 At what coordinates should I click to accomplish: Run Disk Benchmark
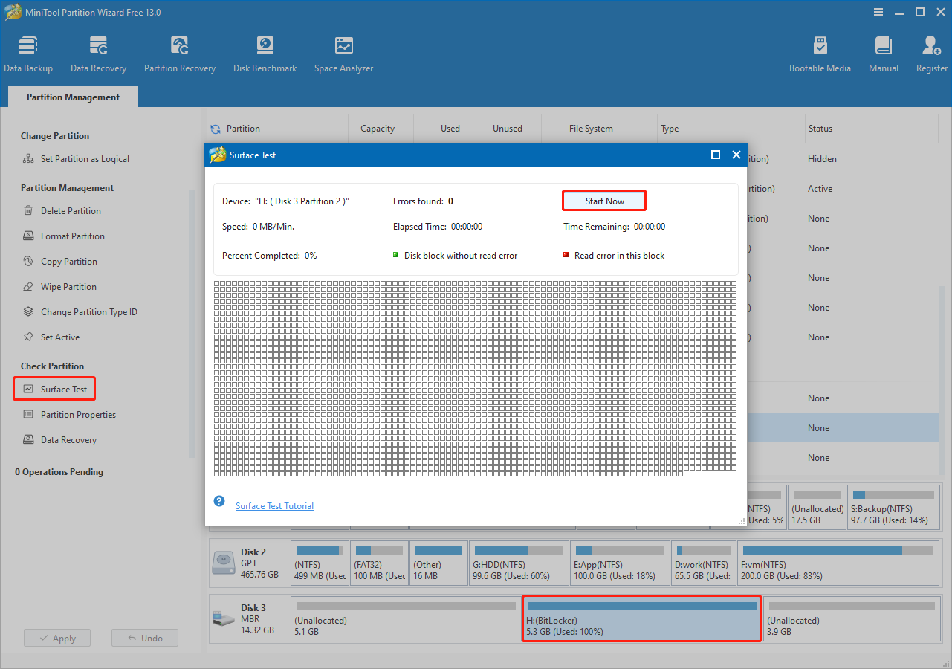click(x=265, y=52)
